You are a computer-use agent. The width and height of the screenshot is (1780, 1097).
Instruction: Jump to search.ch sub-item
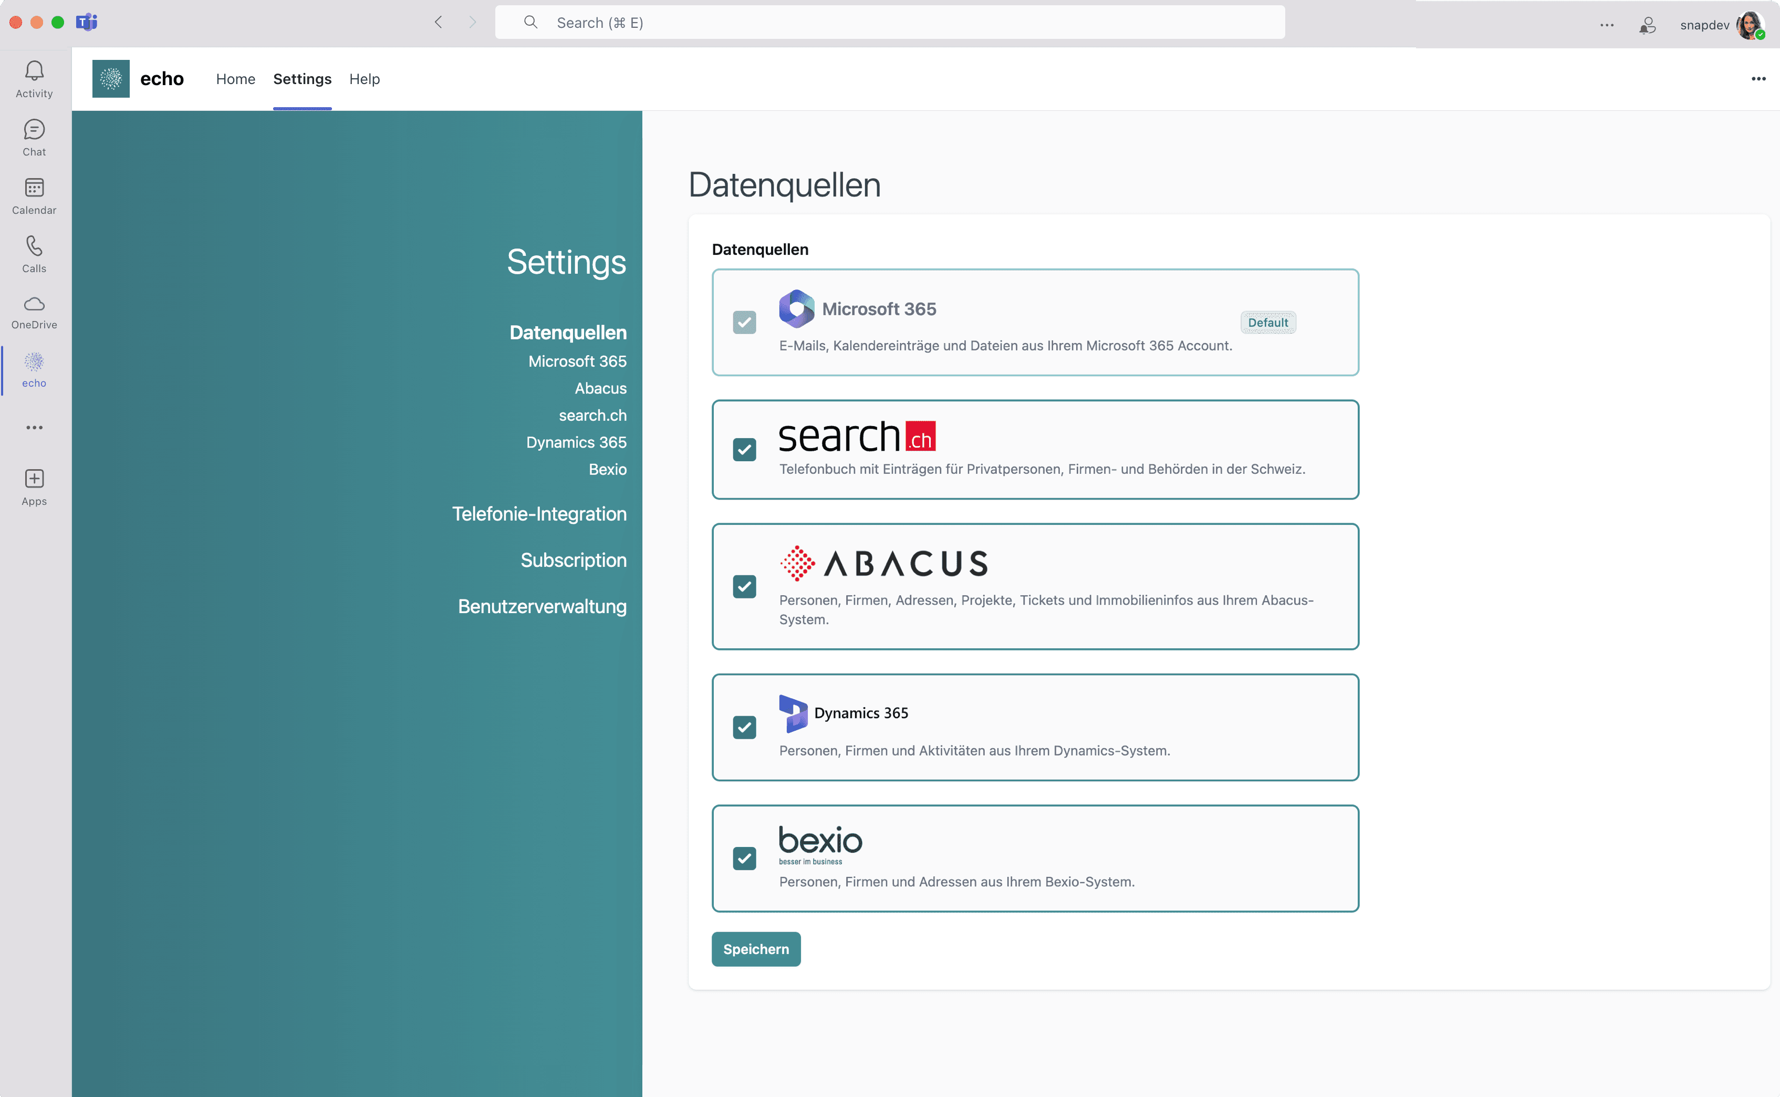[x=592, y=415]
